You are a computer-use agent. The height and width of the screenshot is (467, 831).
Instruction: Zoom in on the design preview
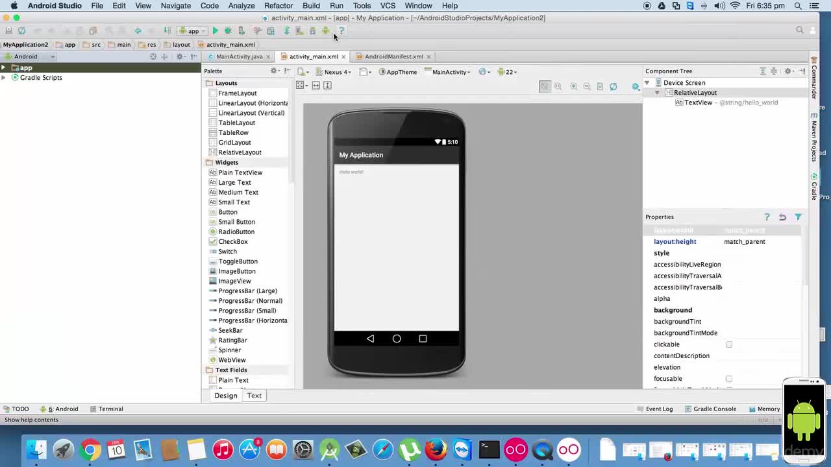[x=574, y=86]
